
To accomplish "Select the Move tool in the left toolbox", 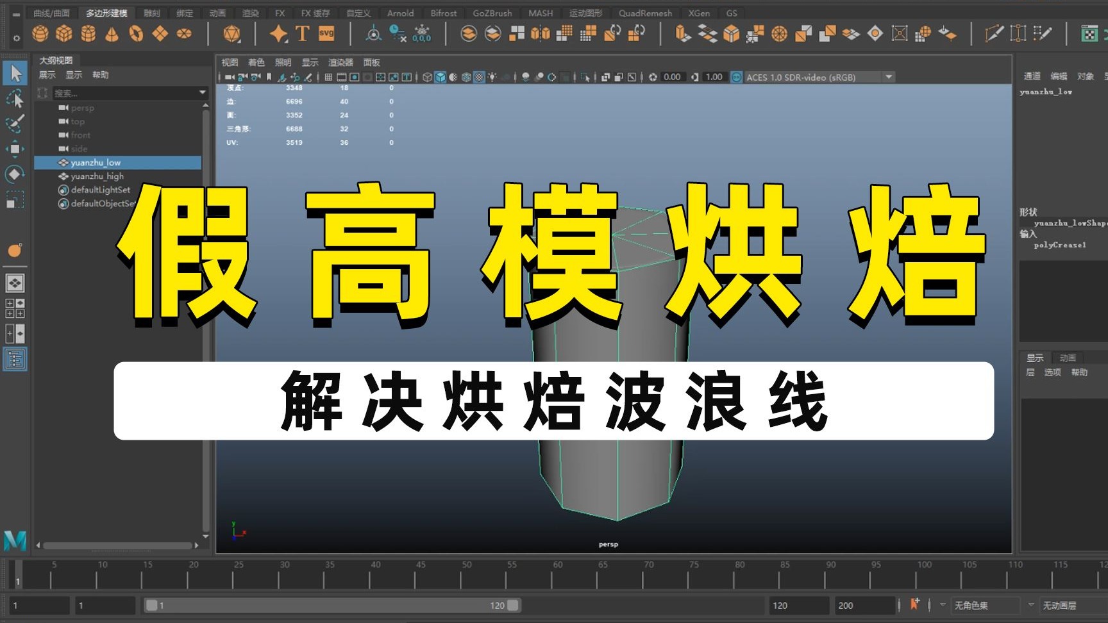I will [x=15, y=148].
